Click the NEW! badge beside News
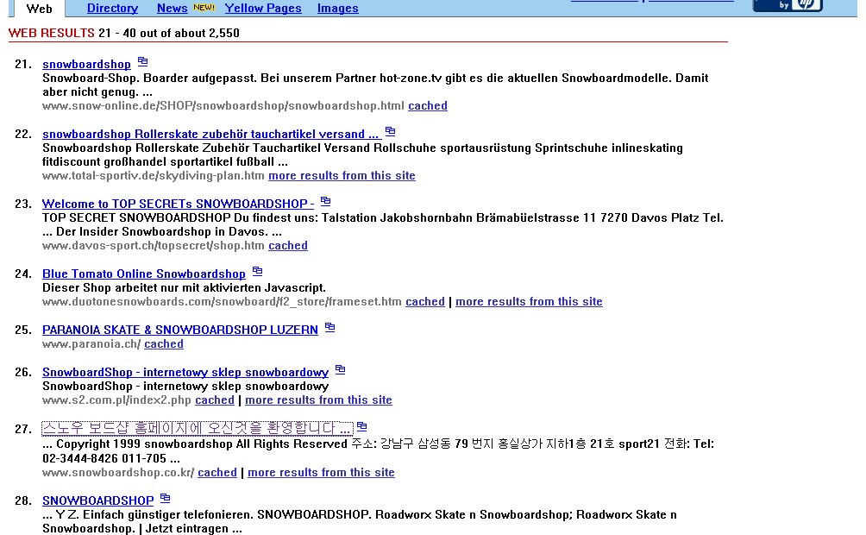Screen dimensions: 866x535 204,7
